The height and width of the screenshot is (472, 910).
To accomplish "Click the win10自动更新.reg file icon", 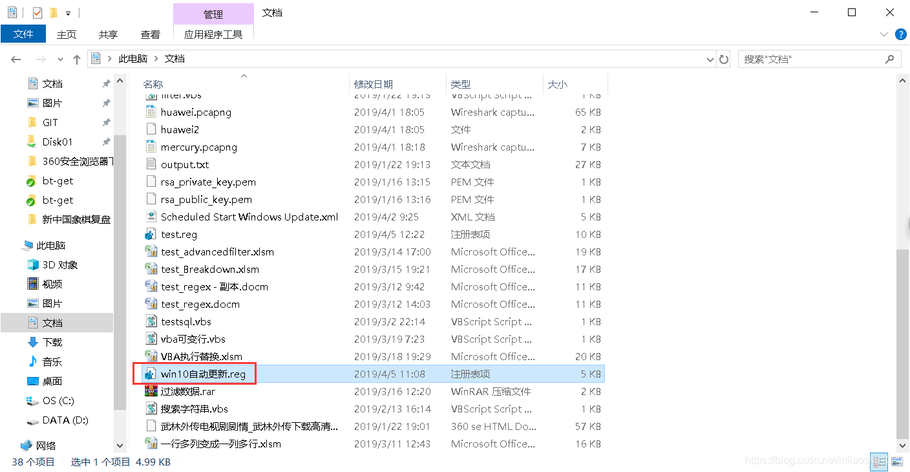I will click(151, 374).
